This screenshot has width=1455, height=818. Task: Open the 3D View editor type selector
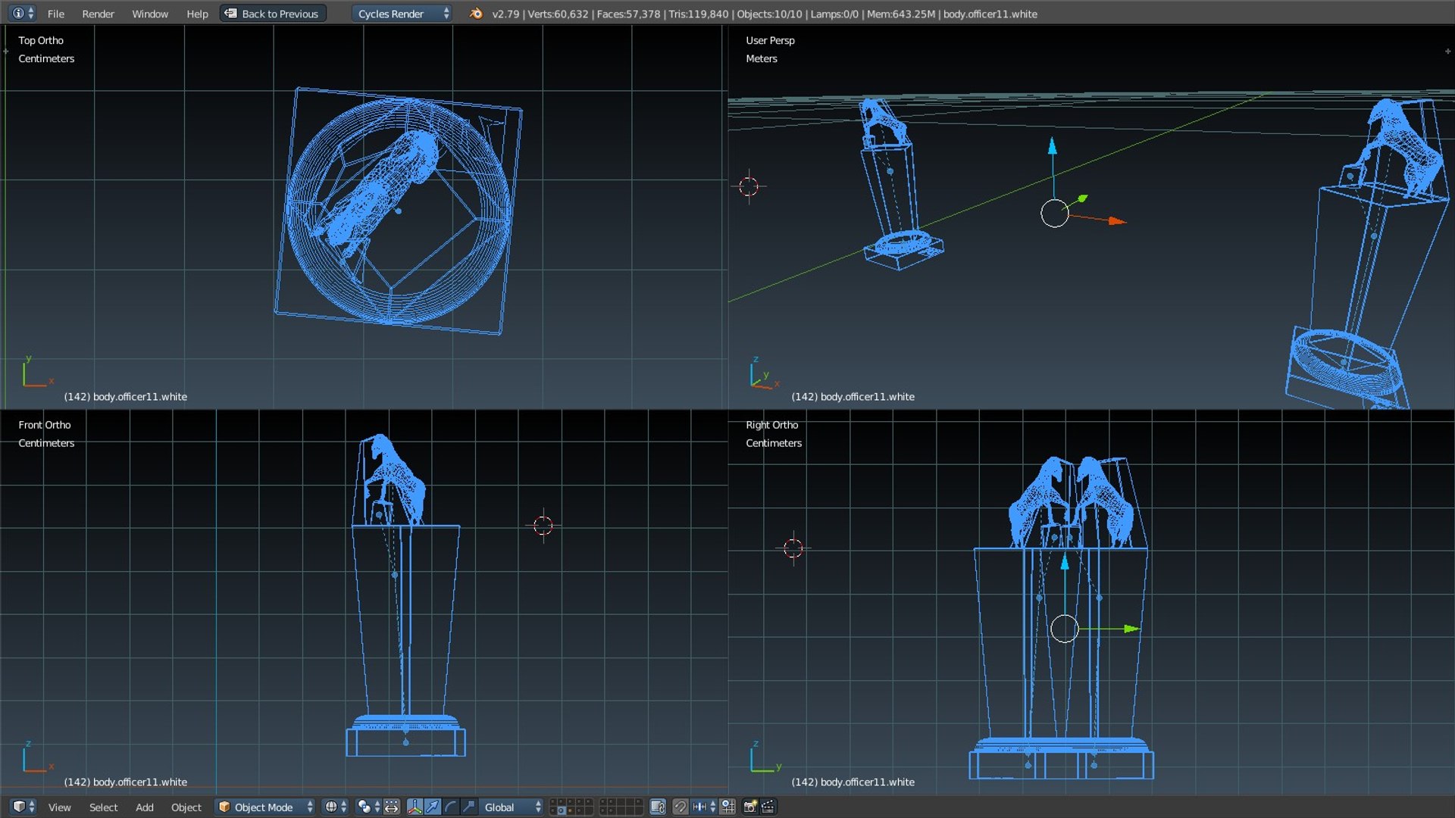pos(23,807)
